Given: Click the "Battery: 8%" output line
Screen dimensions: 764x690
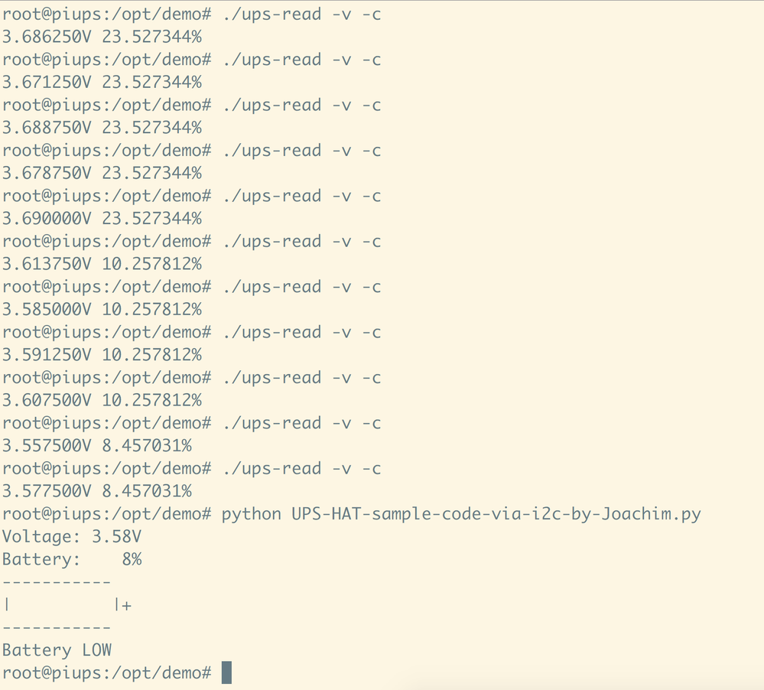Looking at the screenshot, I should tap(72, 559).
